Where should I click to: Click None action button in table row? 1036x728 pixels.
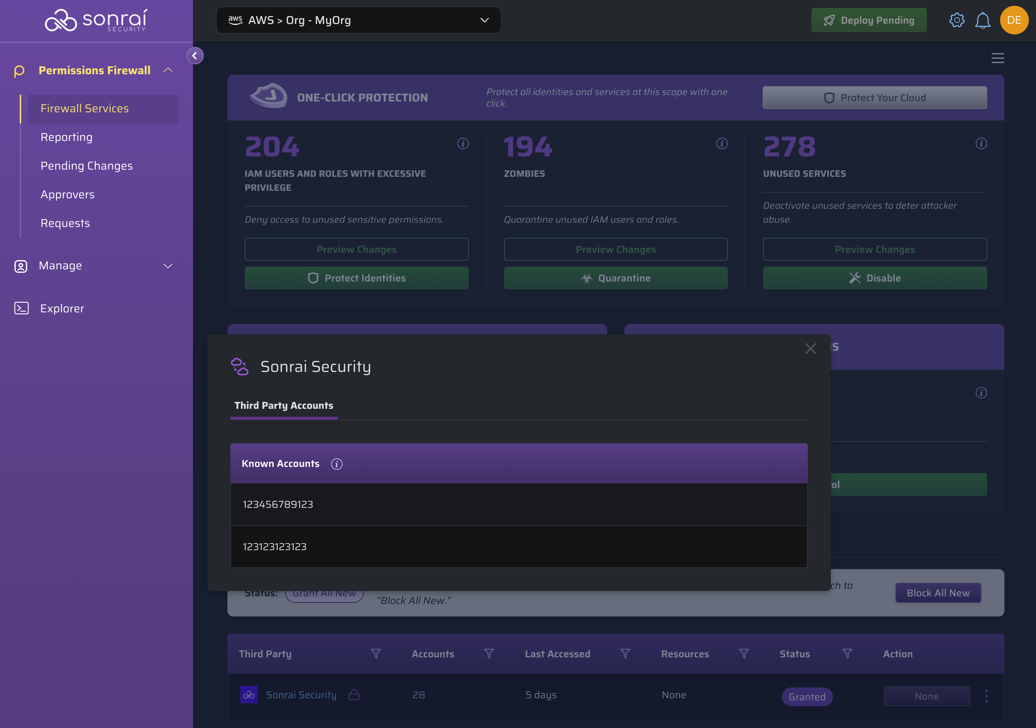coord(926,696)
